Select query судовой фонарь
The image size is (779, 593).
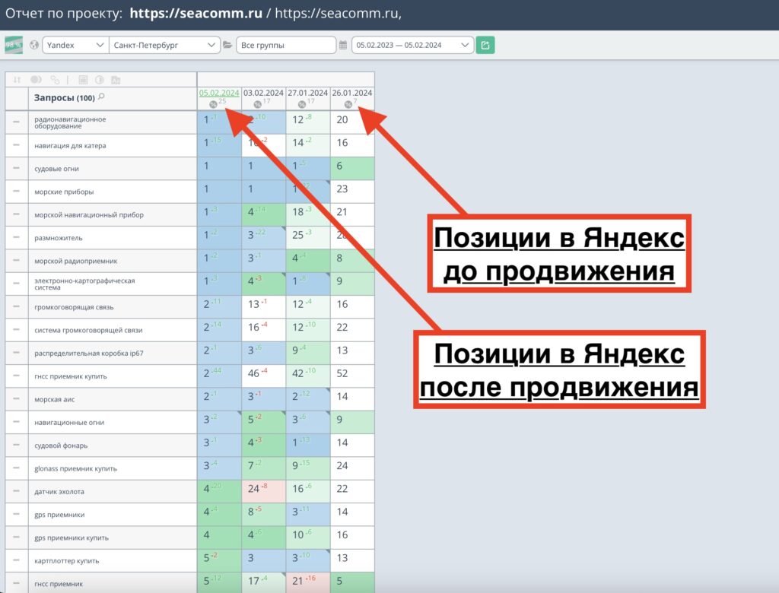pyautogui.click(x=61, y=446)
